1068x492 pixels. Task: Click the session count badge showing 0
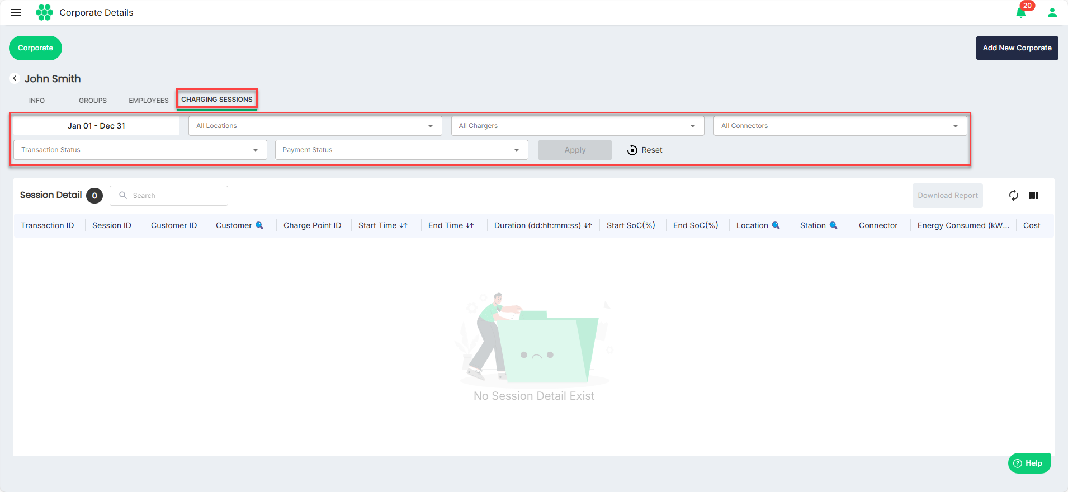coord(94,196)
